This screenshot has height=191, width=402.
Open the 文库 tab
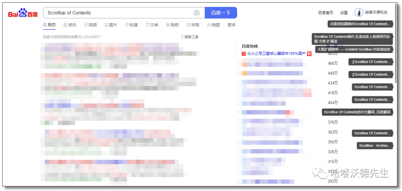pos(152,25)
